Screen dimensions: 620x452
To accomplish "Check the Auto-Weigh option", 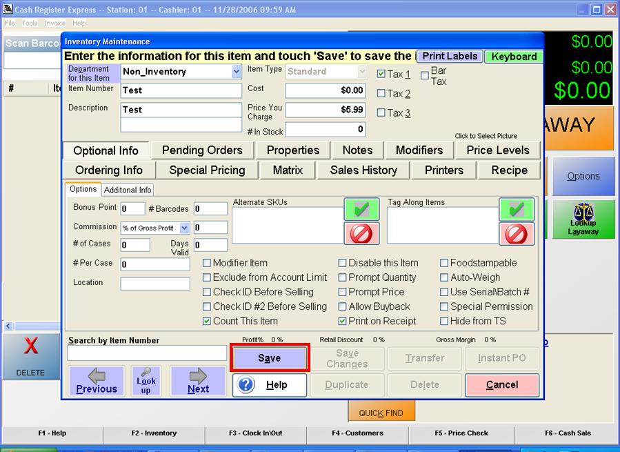I will (x=444, y=277).
